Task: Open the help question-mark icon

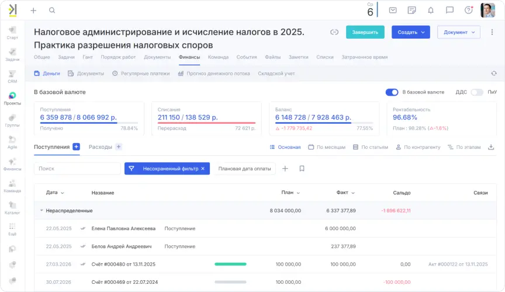Action: click(x=469, y=11)
